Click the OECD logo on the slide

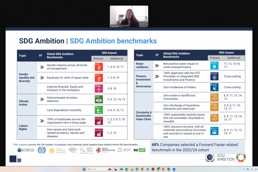point(25,150)
